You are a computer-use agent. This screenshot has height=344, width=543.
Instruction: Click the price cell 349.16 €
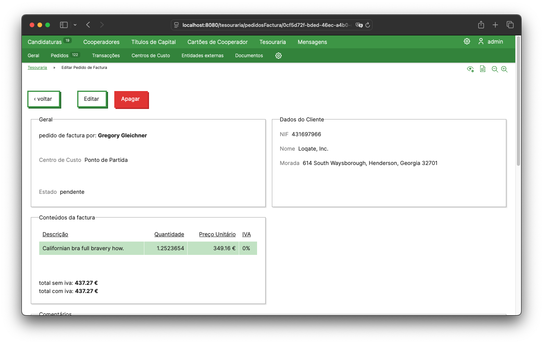(213, 248)
